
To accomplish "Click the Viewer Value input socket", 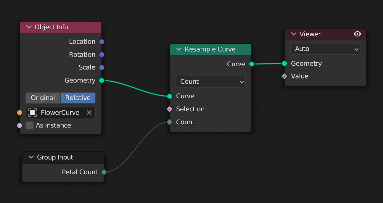I will pyautogui.click(x=284, y=76).
